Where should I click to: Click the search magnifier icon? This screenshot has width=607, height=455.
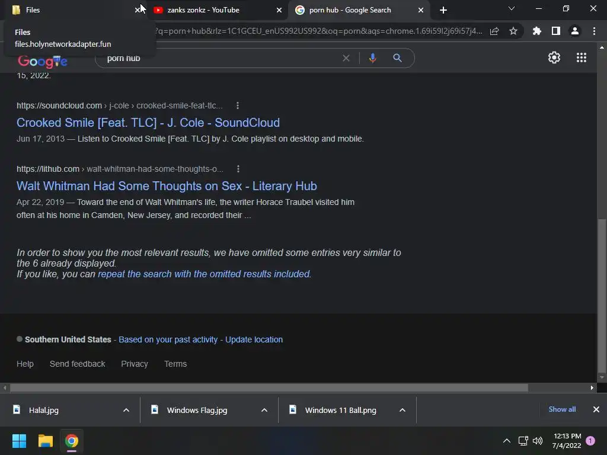click(x=397, y=58)
